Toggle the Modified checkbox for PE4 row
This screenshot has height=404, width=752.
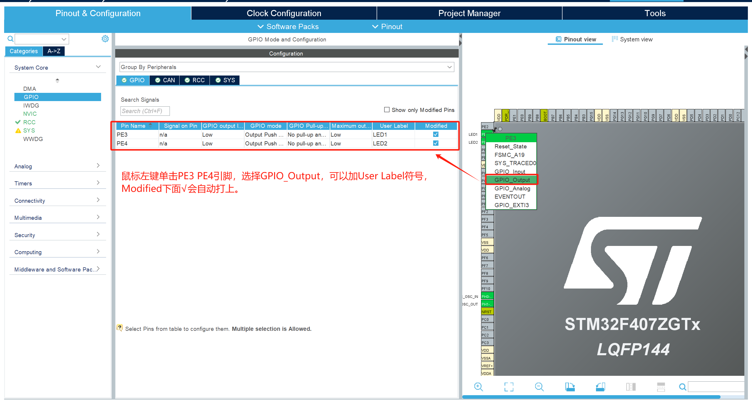[436, 143]
